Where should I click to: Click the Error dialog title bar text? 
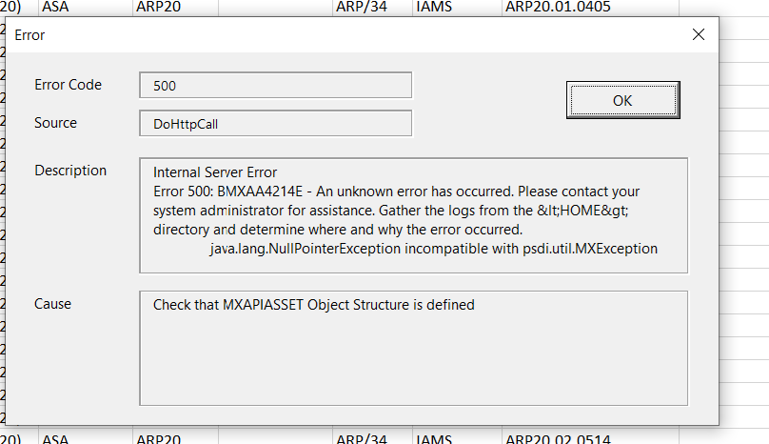pyautogui.click(x=30, y=35)
